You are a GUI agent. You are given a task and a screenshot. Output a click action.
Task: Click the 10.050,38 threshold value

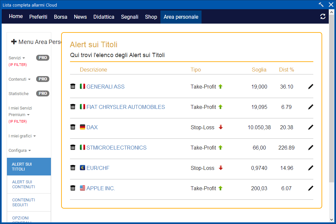pyautogui.click(x=259, y=127)
